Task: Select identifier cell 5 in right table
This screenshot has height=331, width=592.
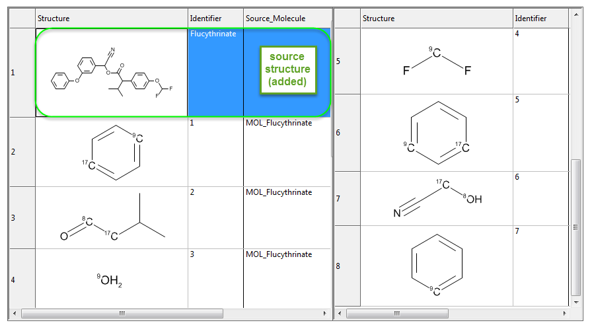Action: coord(540,133)
